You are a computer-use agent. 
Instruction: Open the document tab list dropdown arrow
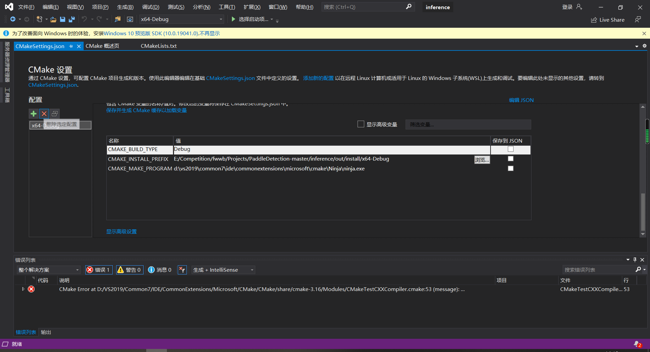point(636,46)
